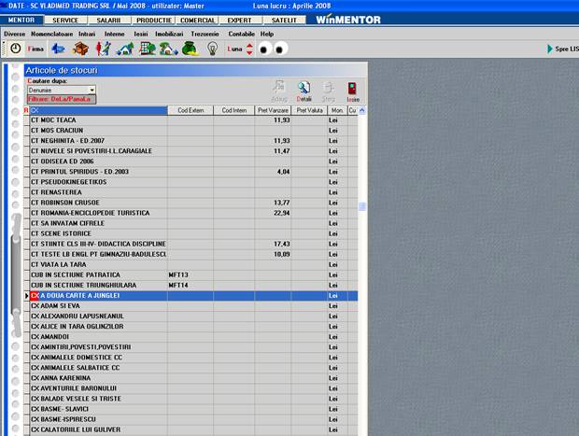Click the Sterg delete icon
Viewport: 579px width, 436px height.
[x=328, y=91]
